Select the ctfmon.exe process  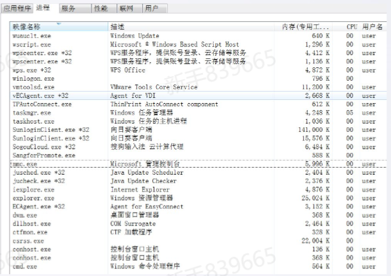click(x=198, y=232)
